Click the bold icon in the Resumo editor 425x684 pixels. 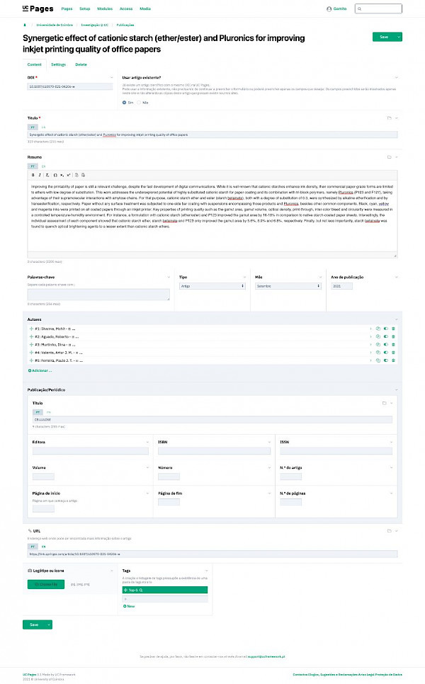[33, 174]
